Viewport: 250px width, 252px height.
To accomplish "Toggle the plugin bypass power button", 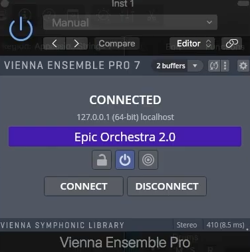I will pos(21,29).
